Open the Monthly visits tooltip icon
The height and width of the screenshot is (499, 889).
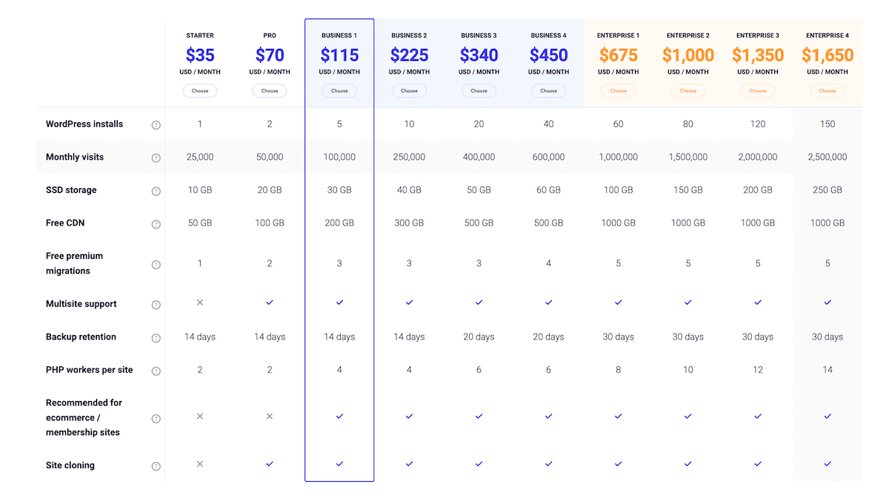(156, 157)
